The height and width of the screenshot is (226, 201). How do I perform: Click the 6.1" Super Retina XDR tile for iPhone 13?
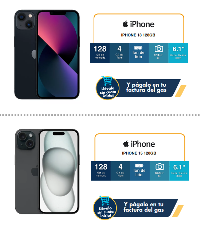178,53
